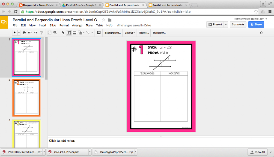The height and width of the screenshot is (157, 274).
Task: Click the insert comment icon in toolbar
Action: [99, 32]
